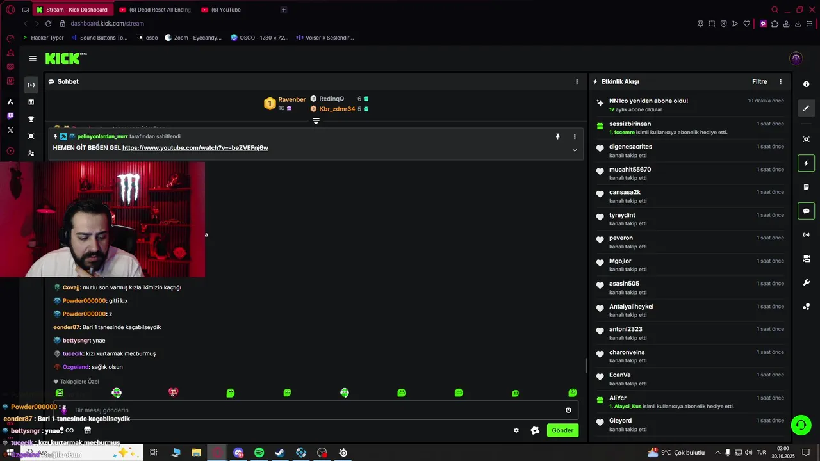Open the pinned YouTube link

195,148
